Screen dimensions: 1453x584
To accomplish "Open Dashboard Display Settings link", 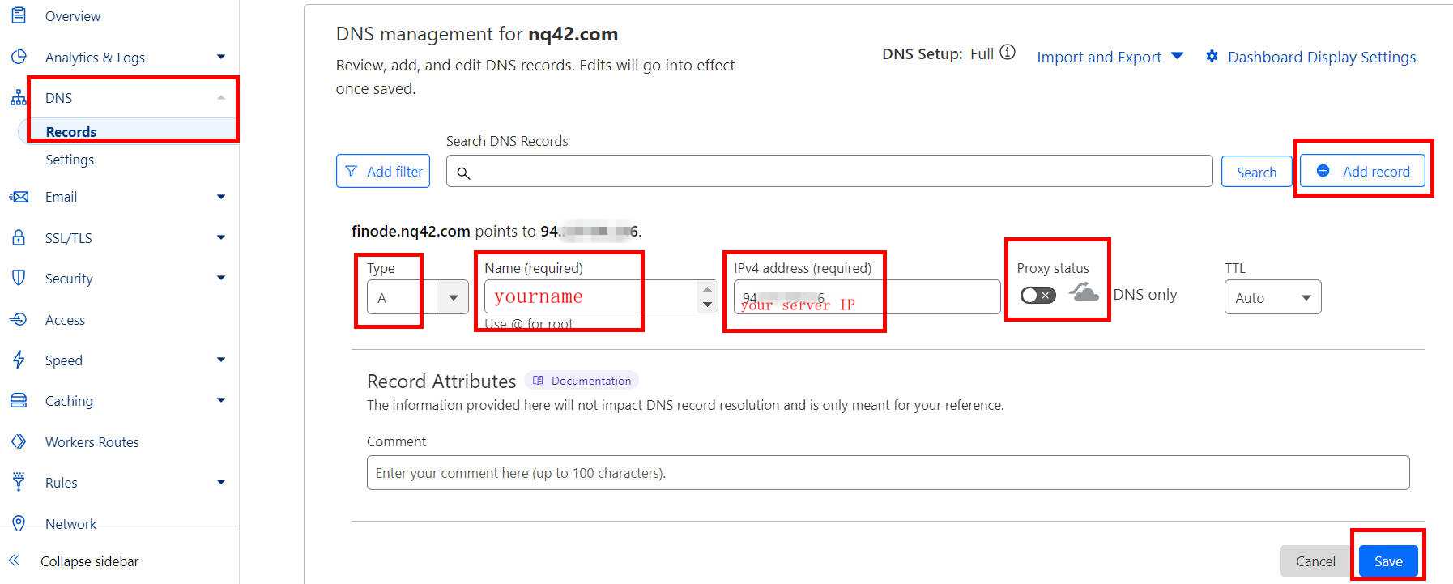I will click(1322, 57).
